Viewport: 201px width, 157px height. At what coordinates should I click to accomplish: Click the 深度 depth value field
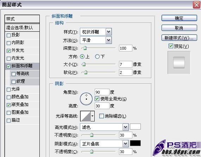tap(126, 48)
